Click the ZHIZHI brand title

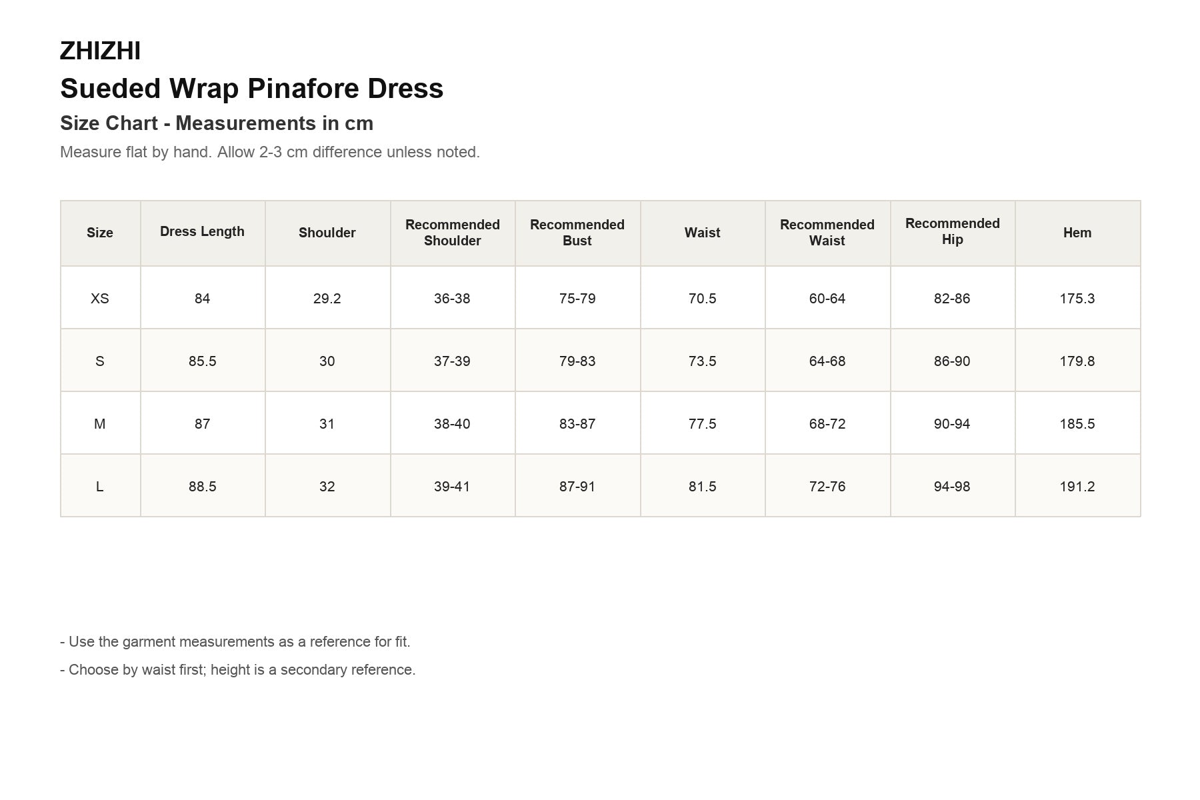click(100, 51)
